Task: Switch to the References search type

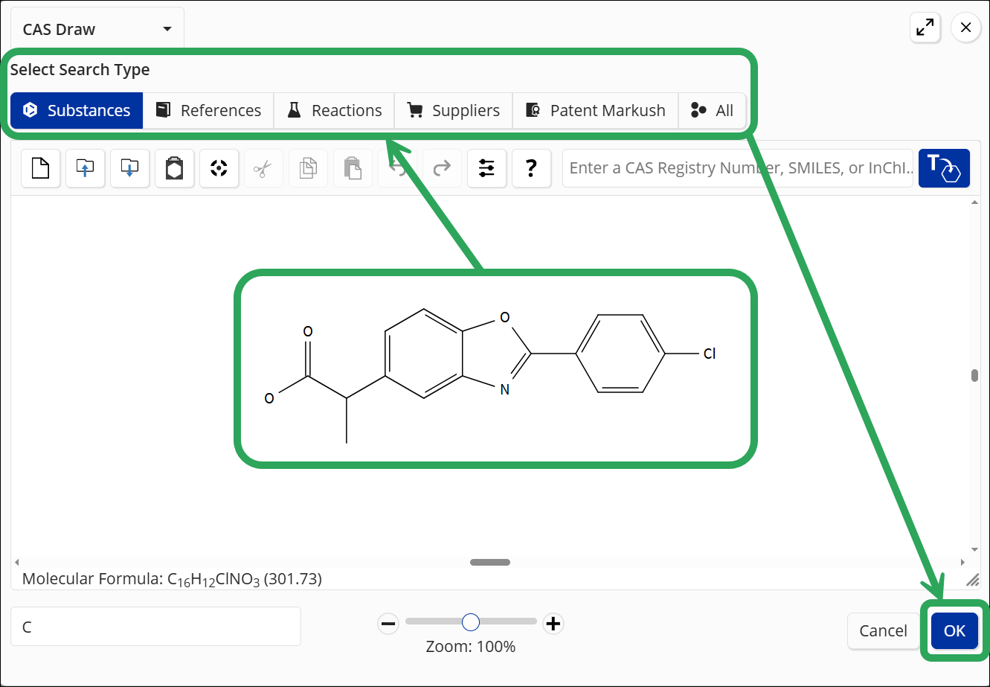Action: (208, 110)
